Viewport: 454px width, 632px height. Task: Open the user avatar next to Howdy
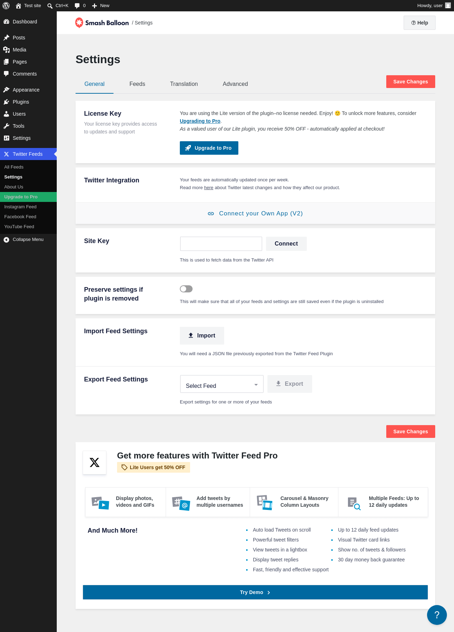click(x=448, y=6)
